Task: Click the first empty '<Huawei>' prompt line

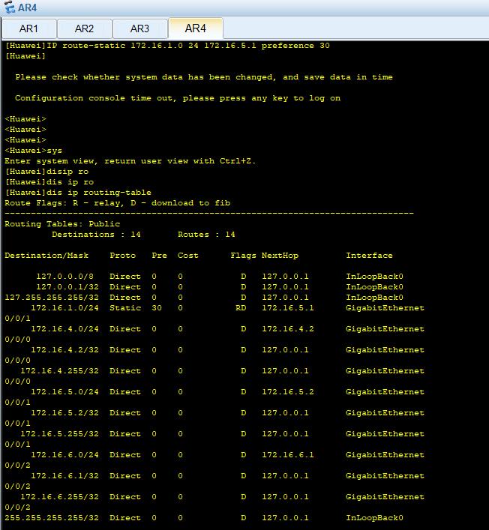Action: [25, 119]
